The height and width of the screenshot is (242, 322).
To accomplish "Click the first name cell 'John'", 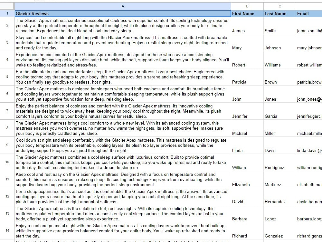I will [247, 94].
